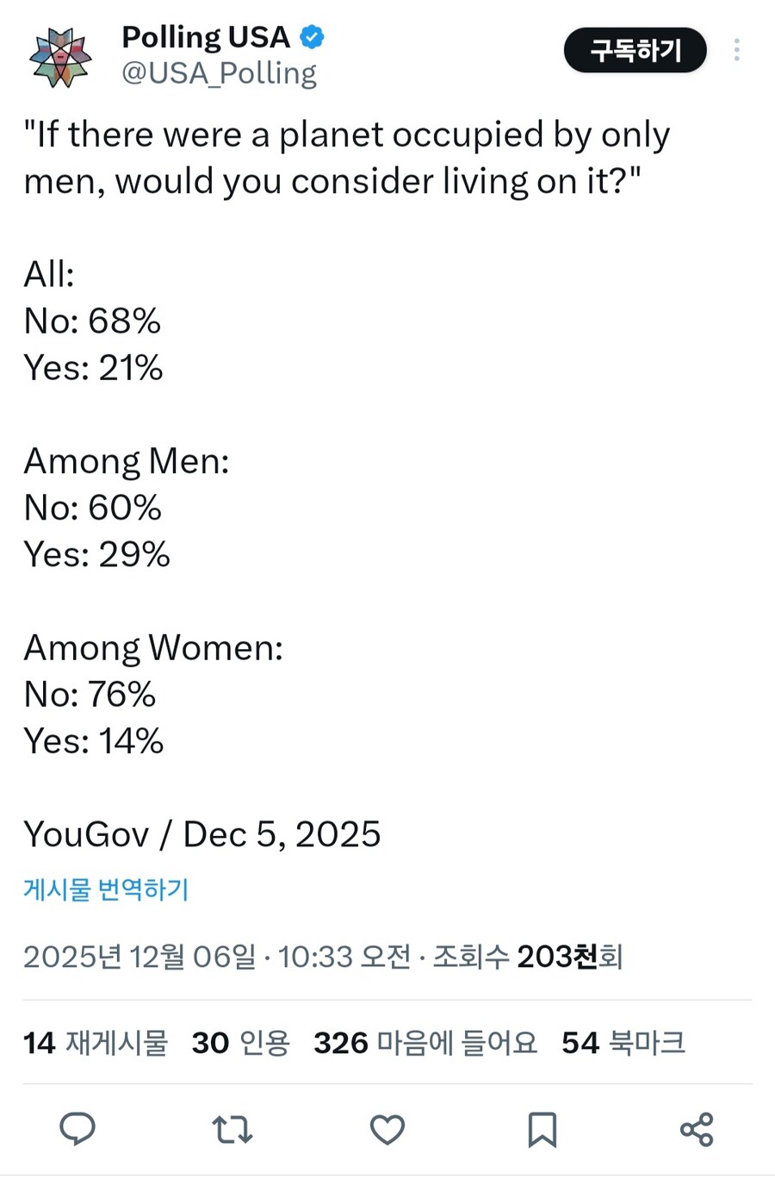775x1179 pixels.
Task: Click 게시물 번역하기 to translate the post
Action: point(105,890)
